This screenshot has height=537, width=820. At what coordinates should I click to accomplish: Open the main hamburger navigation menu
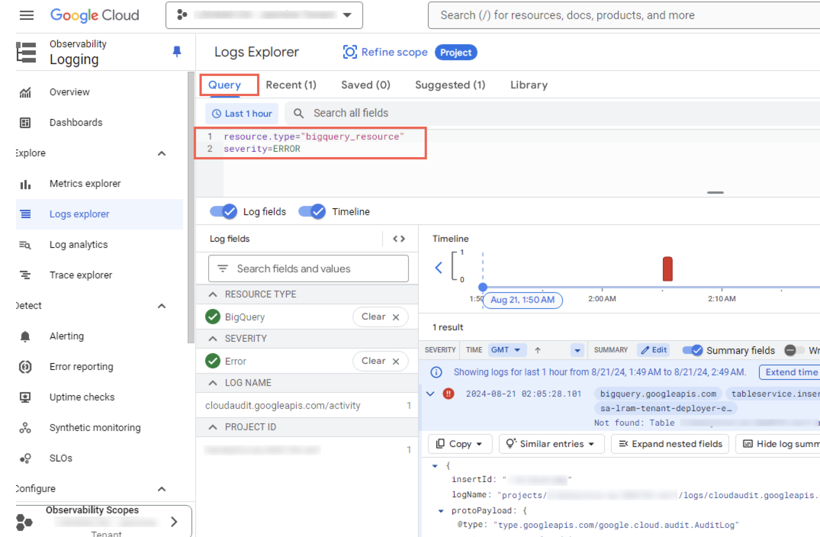(x=26, y=15)
